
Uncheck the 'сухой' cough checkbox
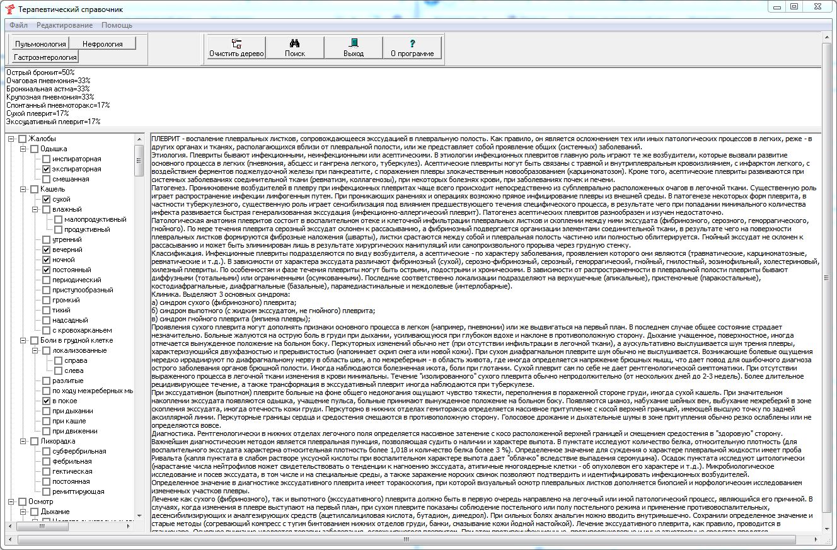pyautogui.click(x=46, y=199)
